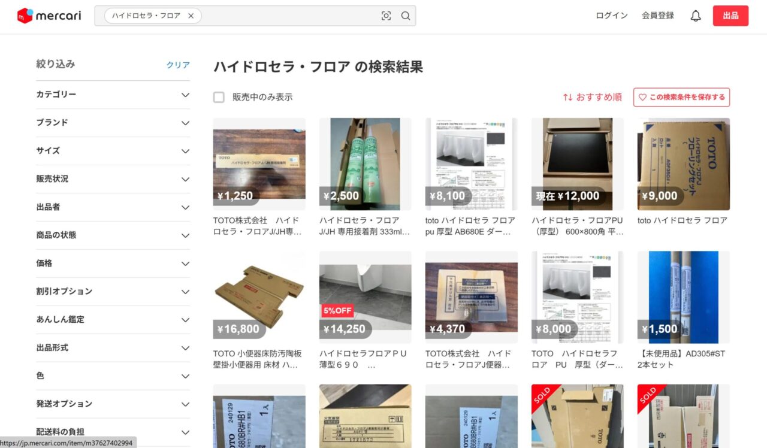Open image search camera icon
This screenshot has height=448, width=767.
pyautogui.click(x=386, y=16)
